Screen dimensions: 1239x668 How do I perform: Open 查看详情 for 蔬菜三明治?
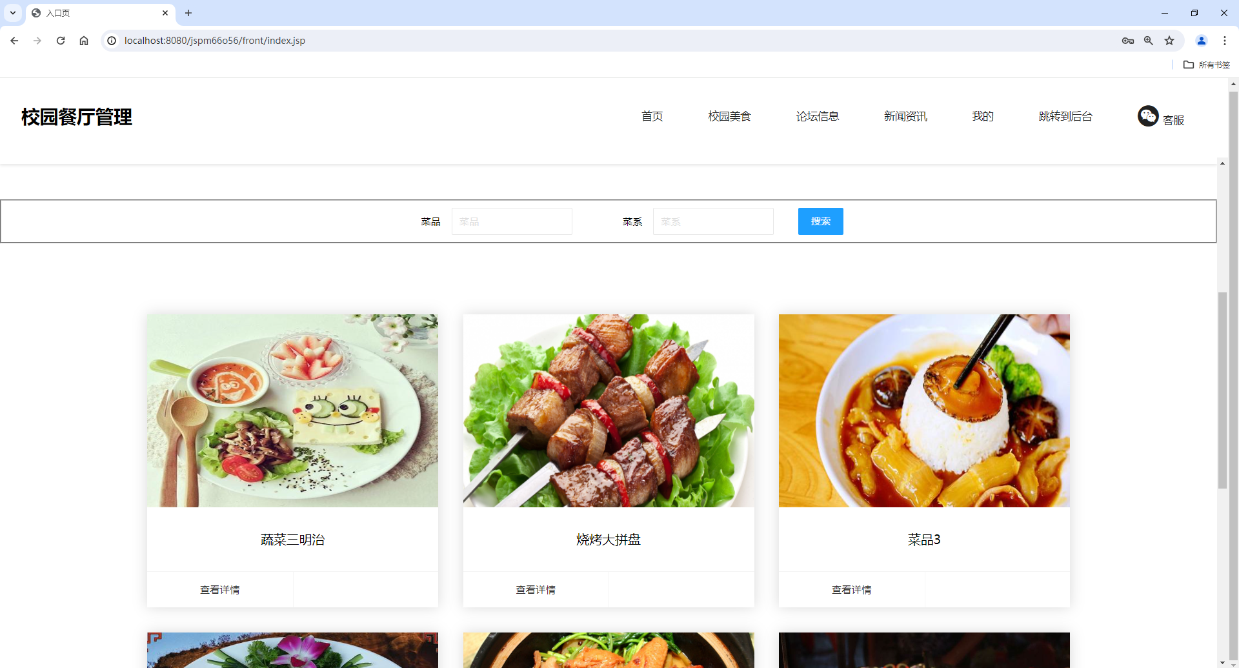coord(219,589)
